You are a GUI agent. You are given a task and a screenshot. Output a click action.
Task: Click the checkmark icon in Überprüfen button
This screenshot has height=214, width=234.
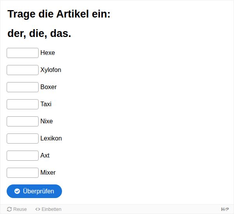pyautogui.click(x=17, y=191)
